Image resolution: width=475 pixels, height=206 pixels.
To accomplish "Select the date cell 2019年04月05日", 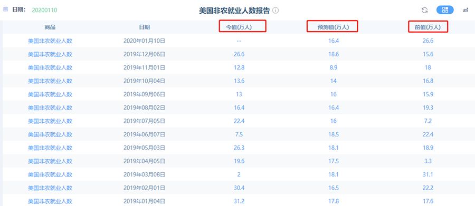I will point(144,161).
